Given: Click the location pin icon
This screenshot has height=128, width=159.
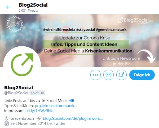Looking at the screenshot, I should 6,118.
